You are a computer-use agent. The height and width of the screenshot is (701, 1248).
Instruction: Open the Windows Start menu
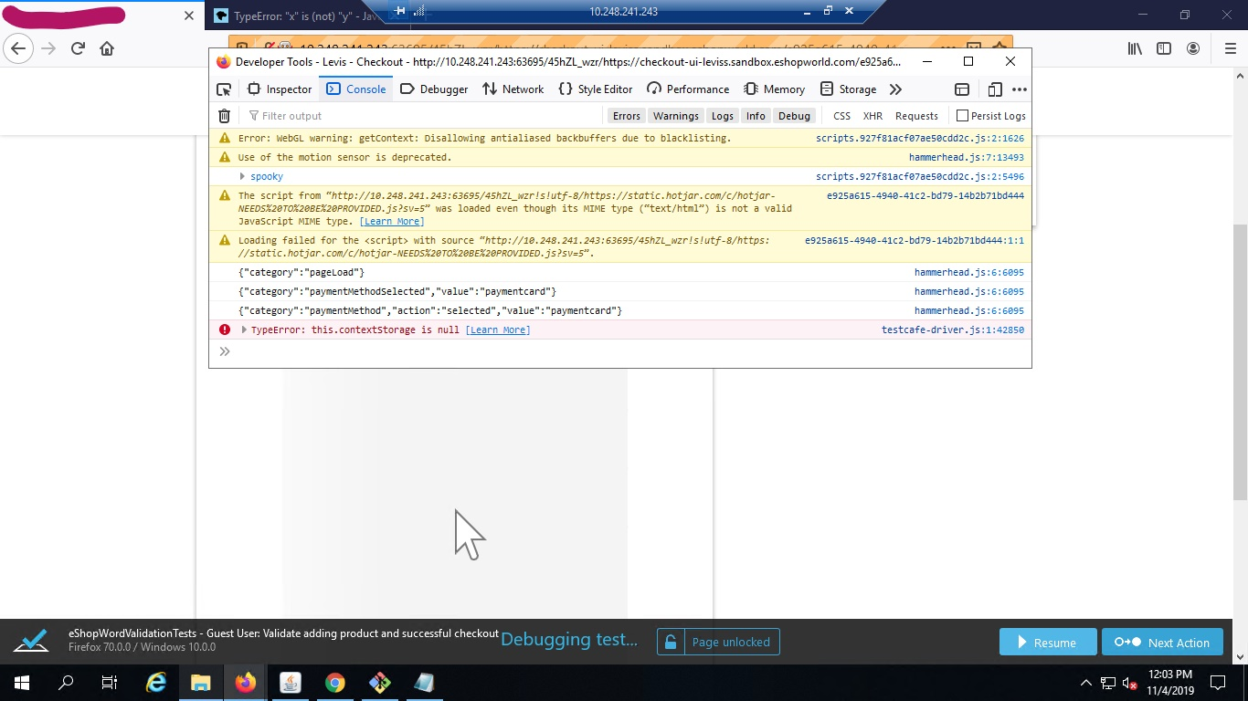point(22,683)
